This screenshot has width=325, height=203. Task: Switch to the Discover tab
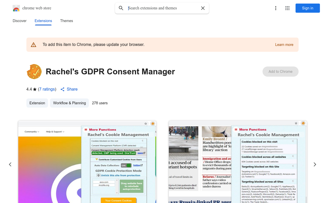coord(20,21)
